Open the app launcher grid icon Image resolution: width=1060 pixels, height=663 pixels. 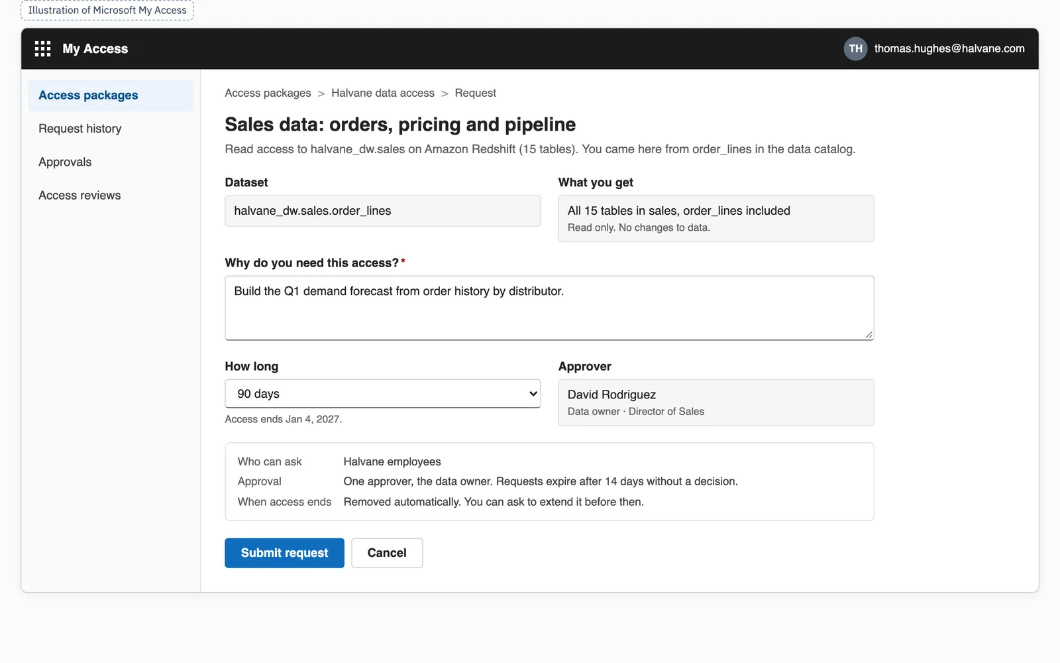42,48
